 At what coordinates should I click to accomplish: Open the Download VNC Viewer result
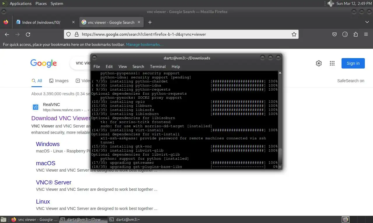tap(61, 118)
